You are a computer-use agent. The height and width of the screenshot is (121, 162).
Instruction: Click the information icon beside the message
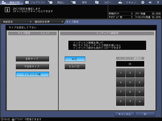(7, 10)
